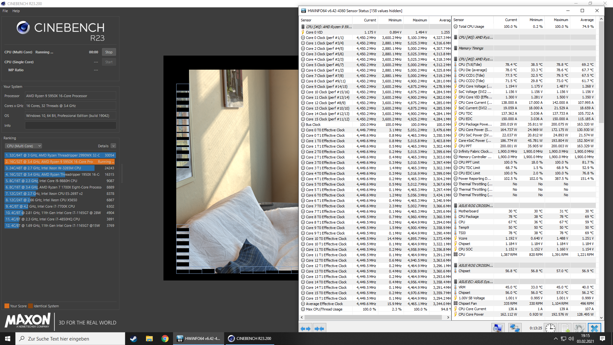The image size is (613, 345).
Task: Open Steam from the taskbar
Action: pyautogui.click(x=133, y=339)
